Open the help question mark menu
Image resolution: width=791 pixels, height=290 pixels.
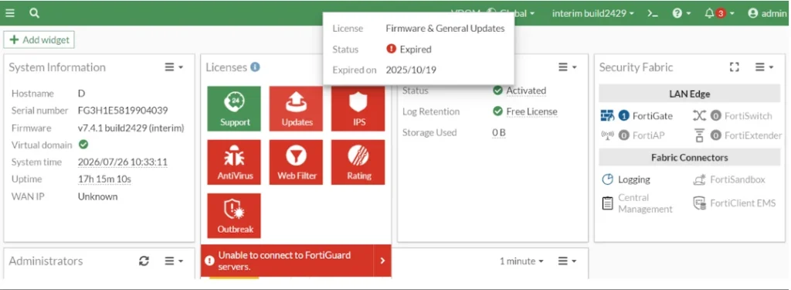[x=681, y=14]
